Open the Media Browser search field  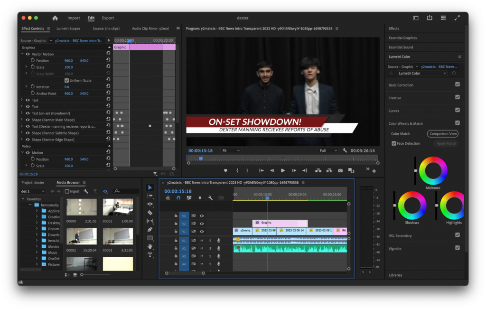click(x=126, y=191)
